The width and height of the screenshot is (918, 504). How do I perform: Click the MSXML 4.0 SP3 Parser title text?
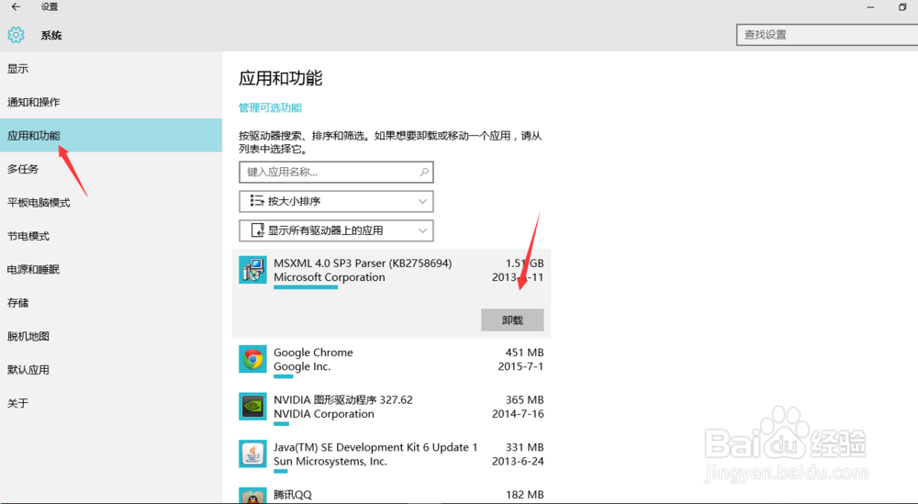[363, 263]
